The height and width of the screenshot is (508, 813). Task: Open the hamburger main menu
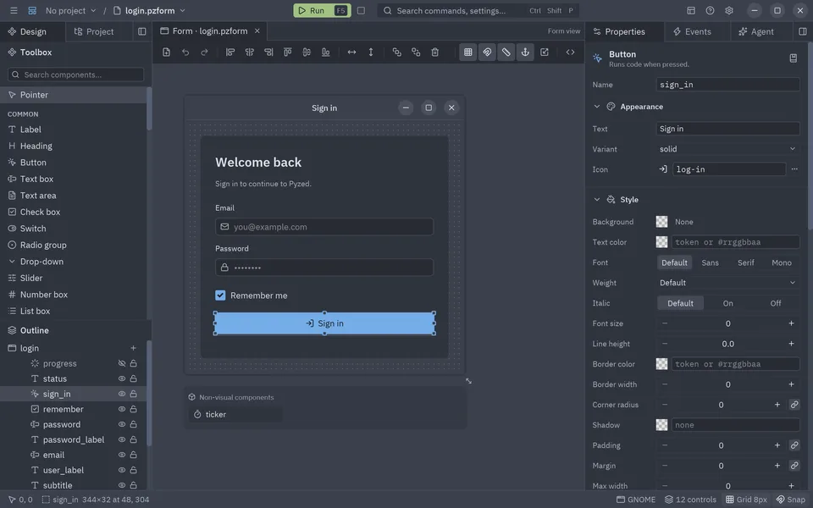(x=14, y=10)
